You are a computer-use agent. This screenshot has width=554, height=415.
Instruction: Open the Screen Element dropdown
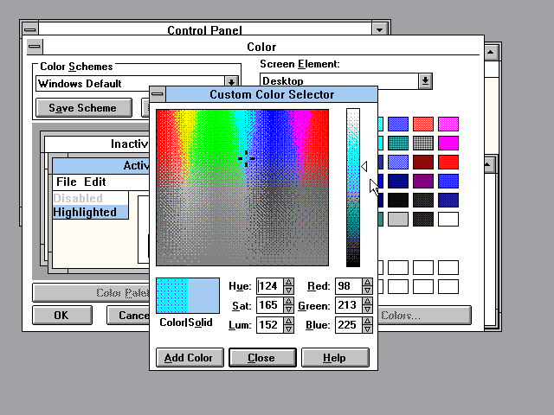point(425,80)
